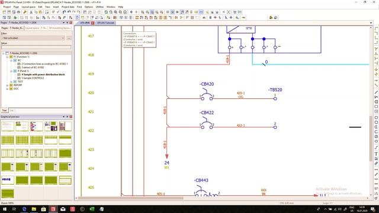
Task: Click the green Redraw refresh icon
Action: pyautogui.click(x=106, y=12)
